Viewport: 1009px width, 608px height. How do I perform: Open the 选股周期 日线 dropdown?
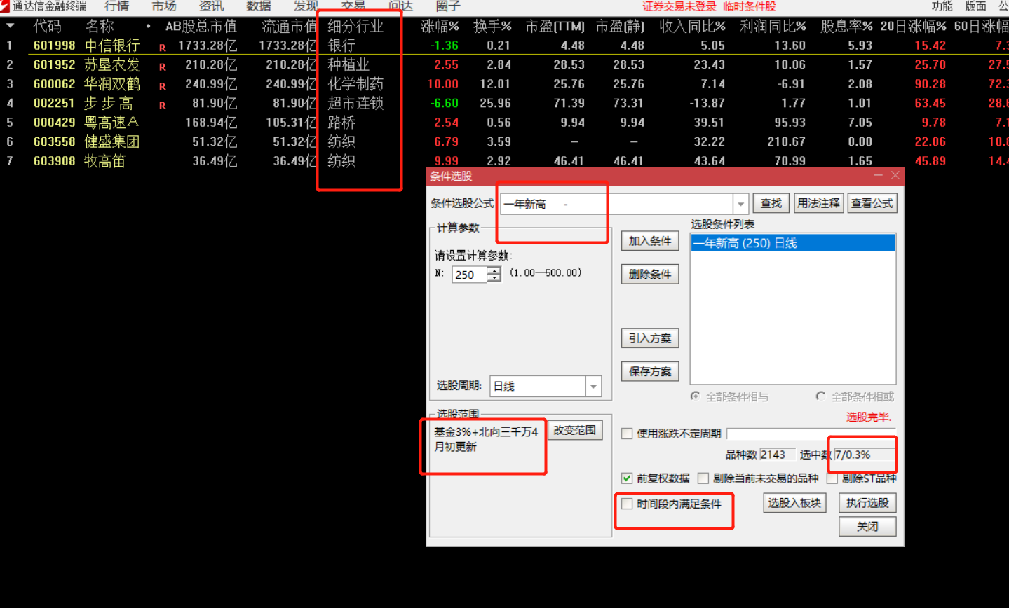[x=594, y=386]
